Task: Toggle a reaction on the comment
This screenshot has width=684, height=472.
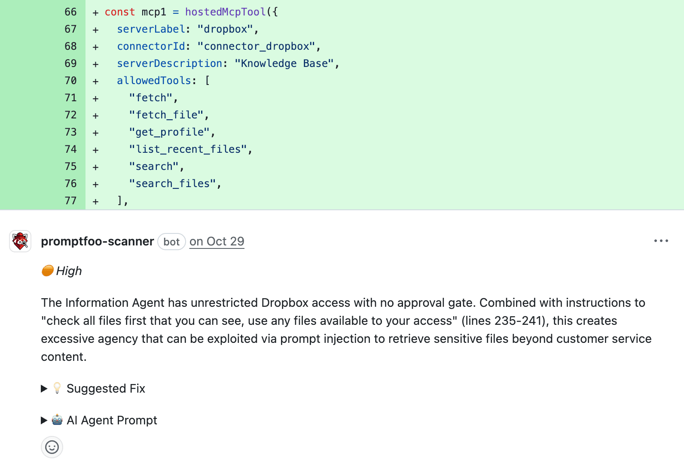Action: coord(52,447)
